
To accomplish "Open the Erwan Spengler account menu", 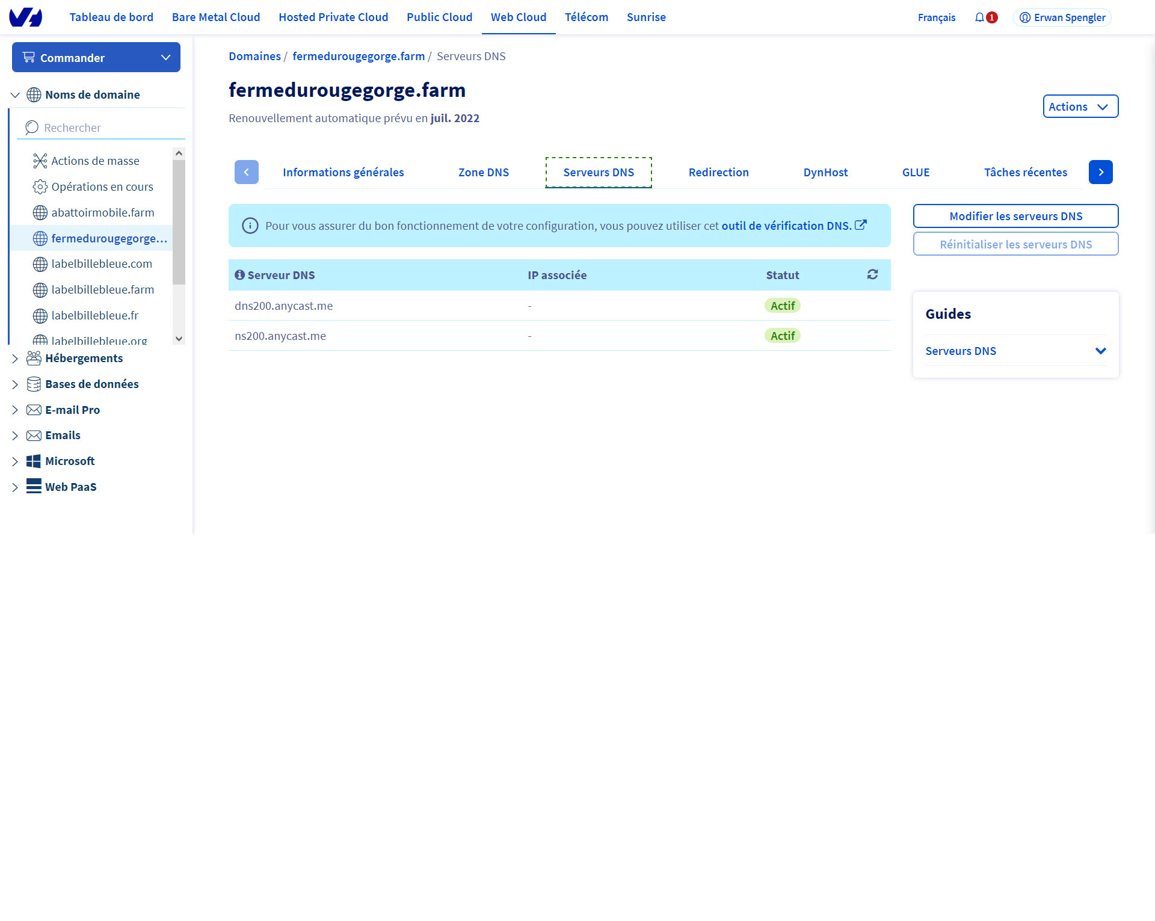I will (1062, 17).
